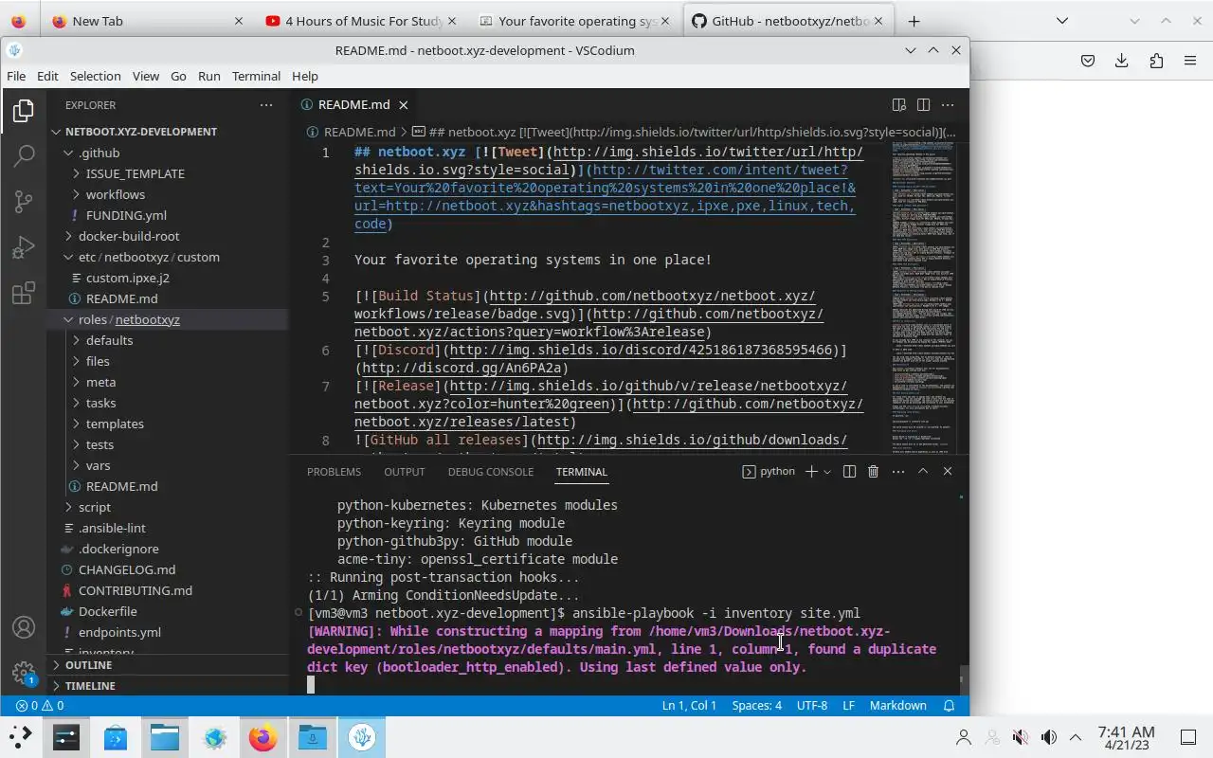Maximize the terminal panel size
This screenshot has width=1213, height=758.
click(922, 472)
